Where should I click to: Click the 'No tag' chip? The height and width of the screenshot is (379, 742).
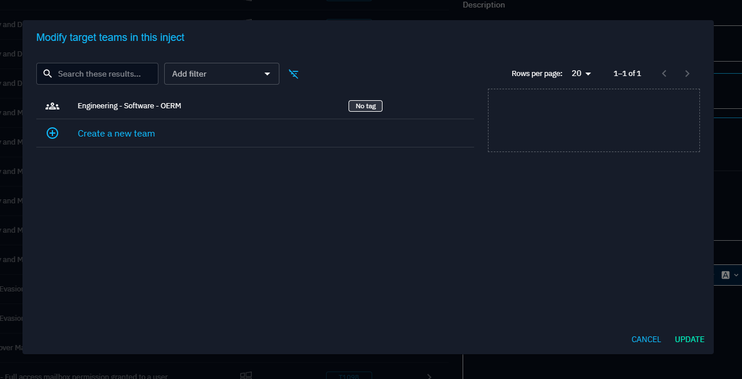pyautogui.click(x=365, y=106)
